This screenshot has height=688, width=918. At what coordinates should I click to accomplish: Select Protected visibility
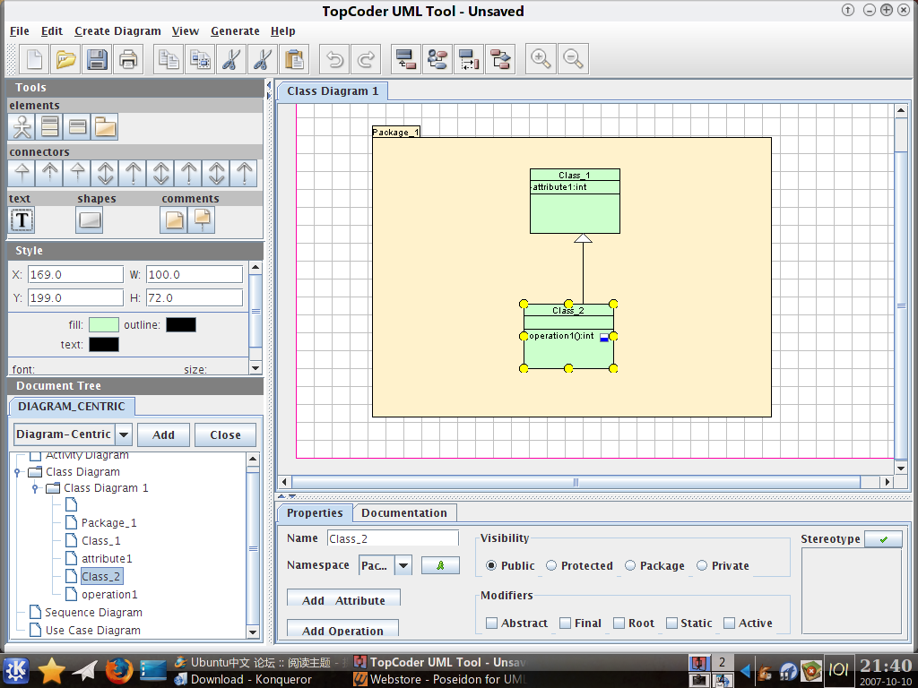(x=579, y=566)
